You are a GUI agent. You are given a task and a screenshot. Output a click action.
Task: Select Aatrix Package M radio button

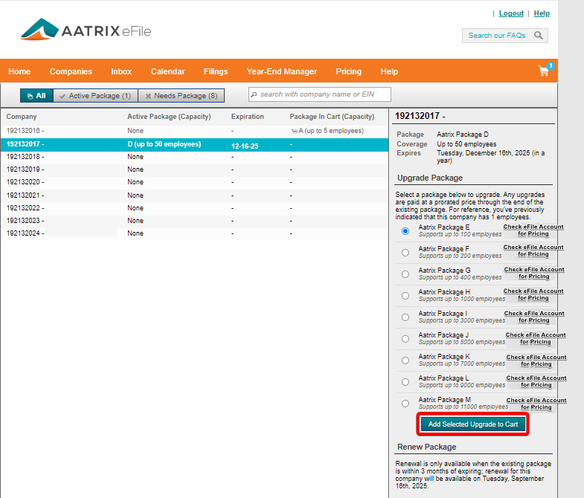point(405,404)
